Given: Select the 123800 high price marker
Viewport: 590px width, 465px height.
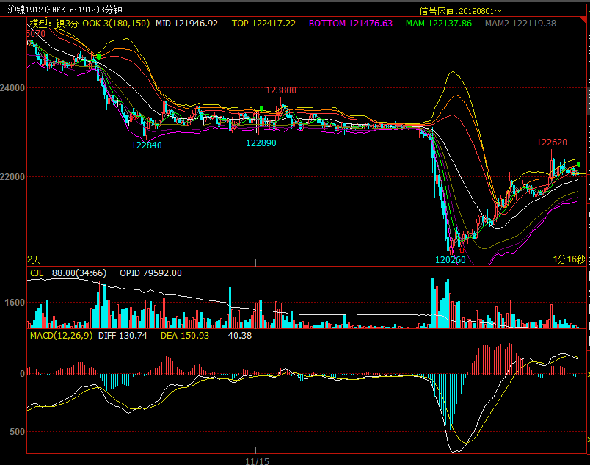Looking at the screenshot, I should pos(281,90).
